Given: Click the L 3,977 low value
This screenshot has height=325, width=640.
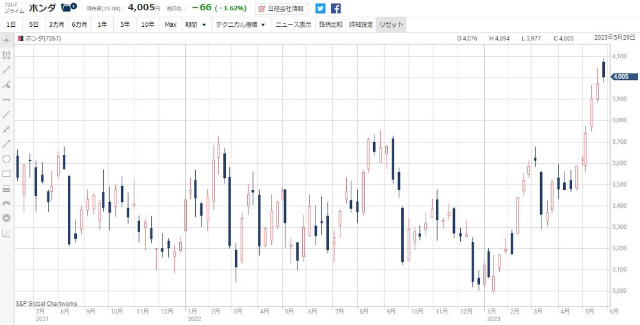Looking at the screenshot, I should pyautogui.click(x=531, y=38).
